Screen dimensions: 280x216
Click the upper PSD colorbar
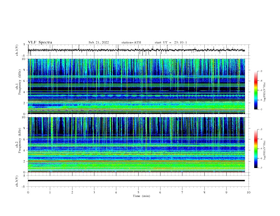click(256, 90)
